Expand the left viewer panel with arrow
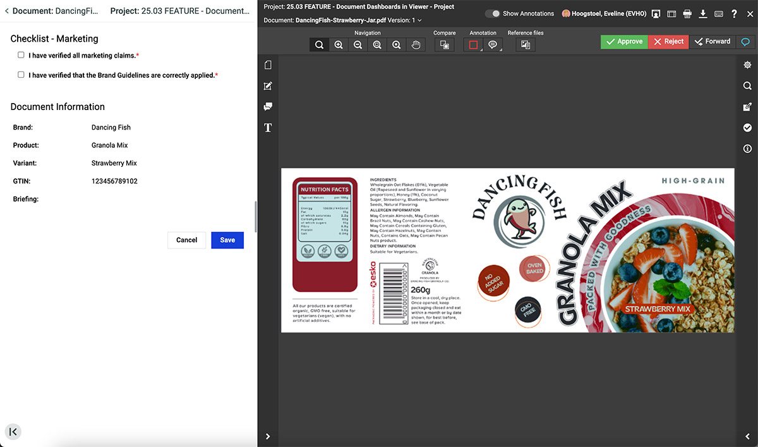 [268, 436]
